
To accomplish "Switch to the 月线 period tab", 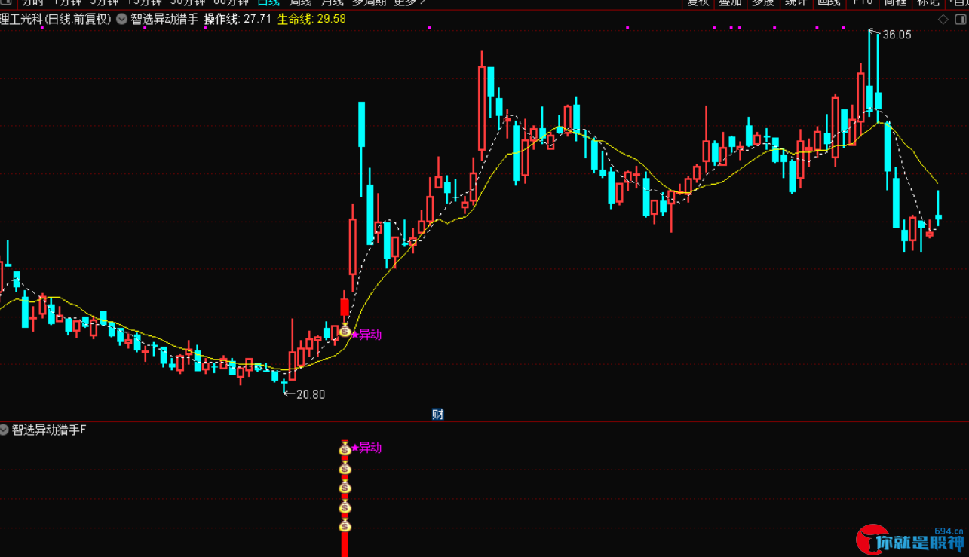I will click(x=332, y=3).
